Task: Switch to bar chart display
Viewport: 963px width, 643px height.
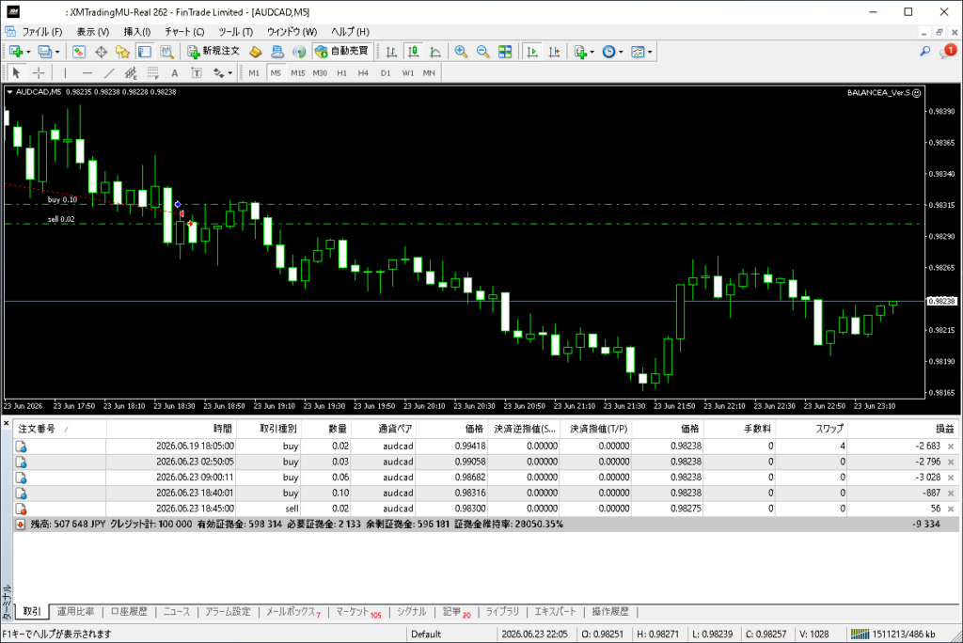Action: [391, 53]
